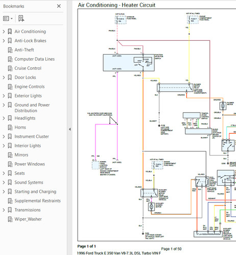The height and width of the screenshot is (255, 236).
Task: Open the Air Conditioning bookmark
Action: 30,32
